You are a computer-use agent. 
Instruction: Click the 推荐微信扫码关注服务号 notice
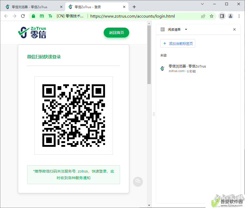click(x=74, y=175)
